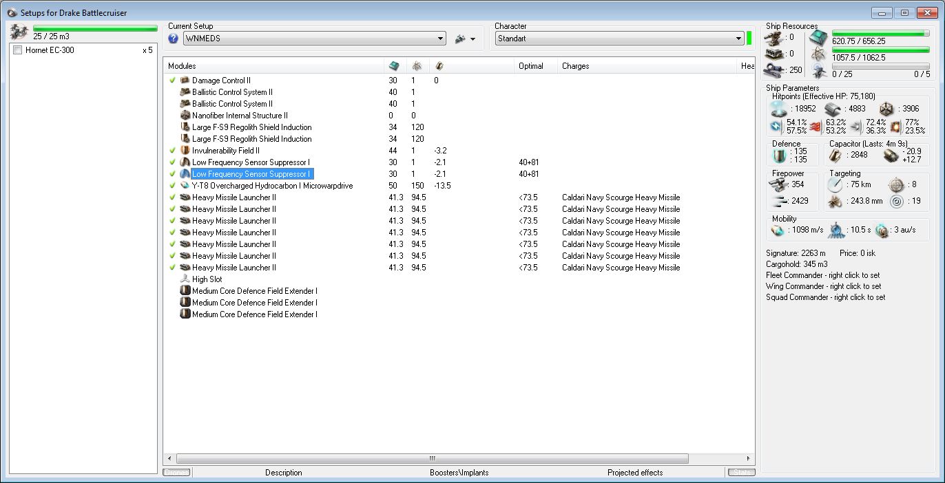Click the scan resolution icon showing 243.8 mm
The image size is (945, 483).
pos(837,202)
